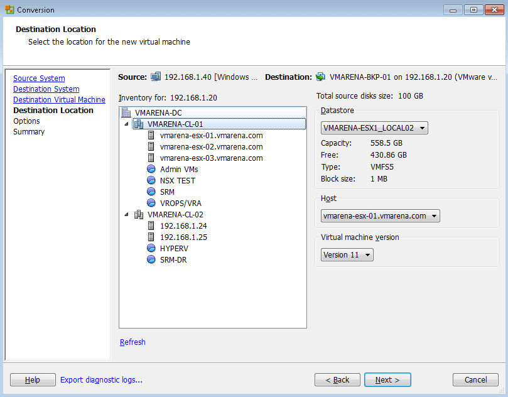Select NSX TEST in the tree

(x=178, y=180)
